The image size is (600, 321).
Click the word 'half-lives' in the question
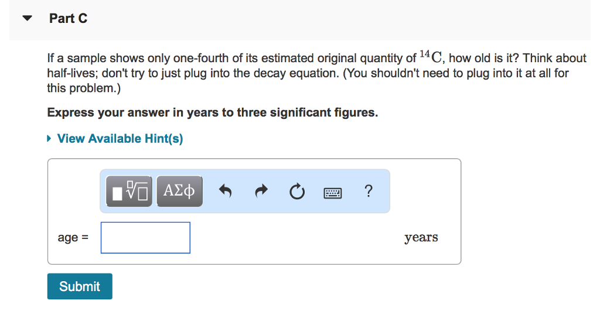[73, 73]
